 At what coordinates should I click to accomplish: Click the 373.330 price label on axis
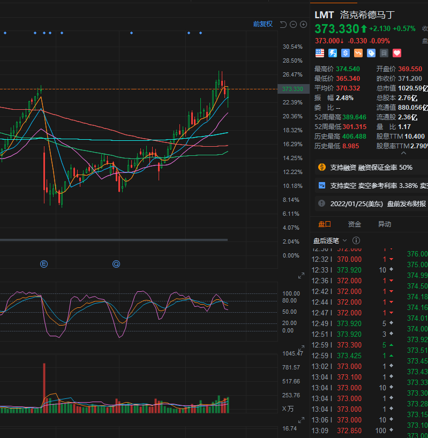click(293, 89)
